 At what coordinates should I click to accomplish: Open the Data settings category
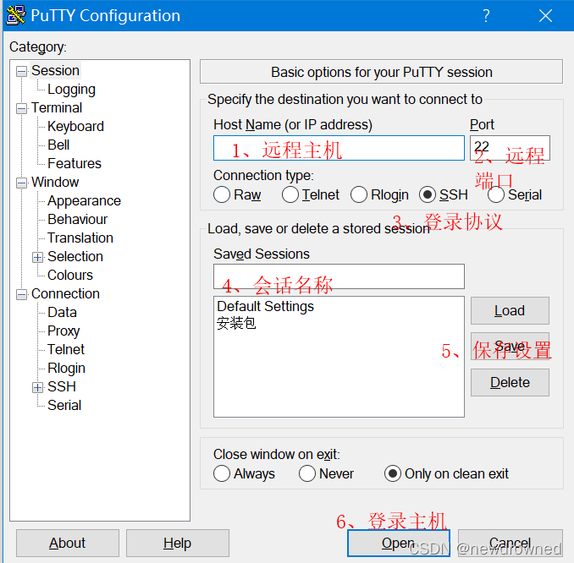pos(63,313)
